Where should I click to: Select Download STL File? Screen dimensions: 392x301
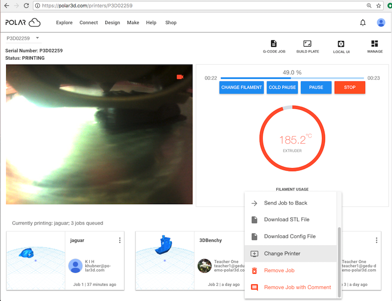(291, 220)
